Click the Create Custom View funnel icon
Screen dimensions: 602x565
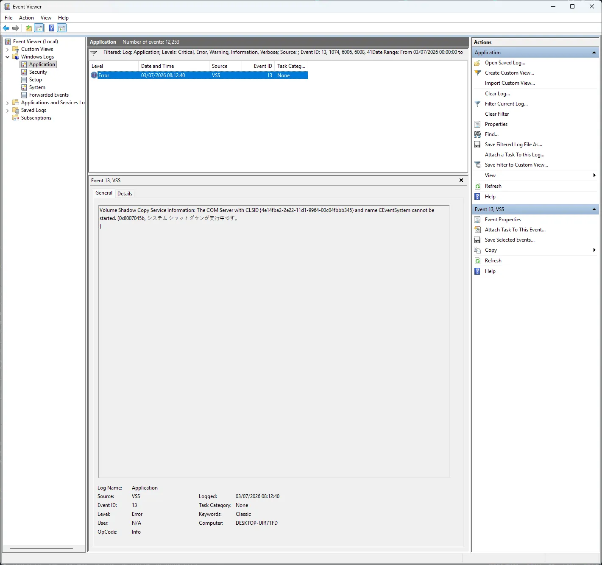click(477, 73)
